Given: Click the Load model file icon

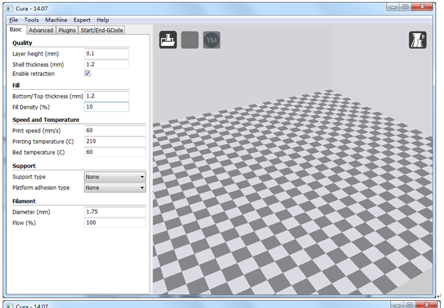Looking at the screenshot, I should click(x=168, y=40).
